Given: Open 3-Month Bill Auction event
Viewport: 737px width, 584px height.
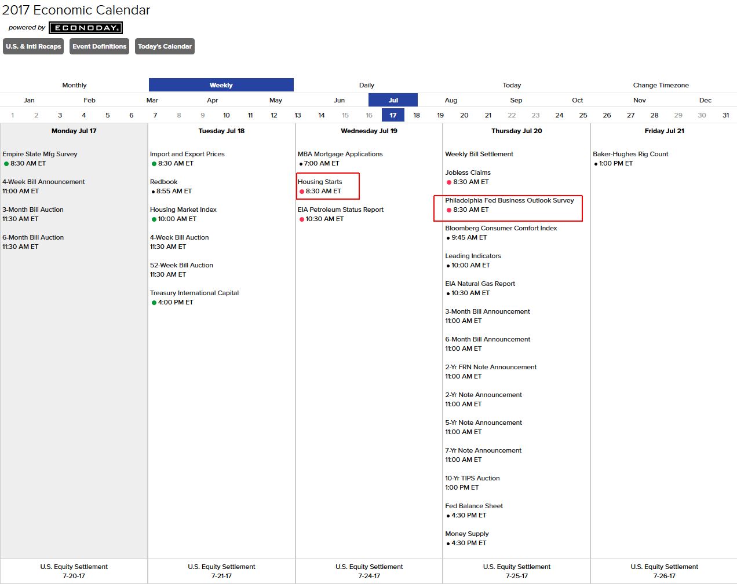Looking at the screenshot, I should (33, 210).
